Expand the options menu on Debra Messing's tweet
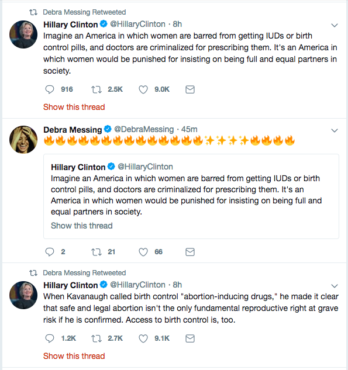 pyautogui.click(x=335, y=130)
